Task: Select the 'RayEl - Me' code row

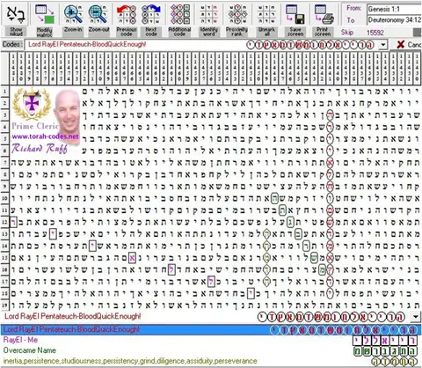Action: (x=211, y=340)
